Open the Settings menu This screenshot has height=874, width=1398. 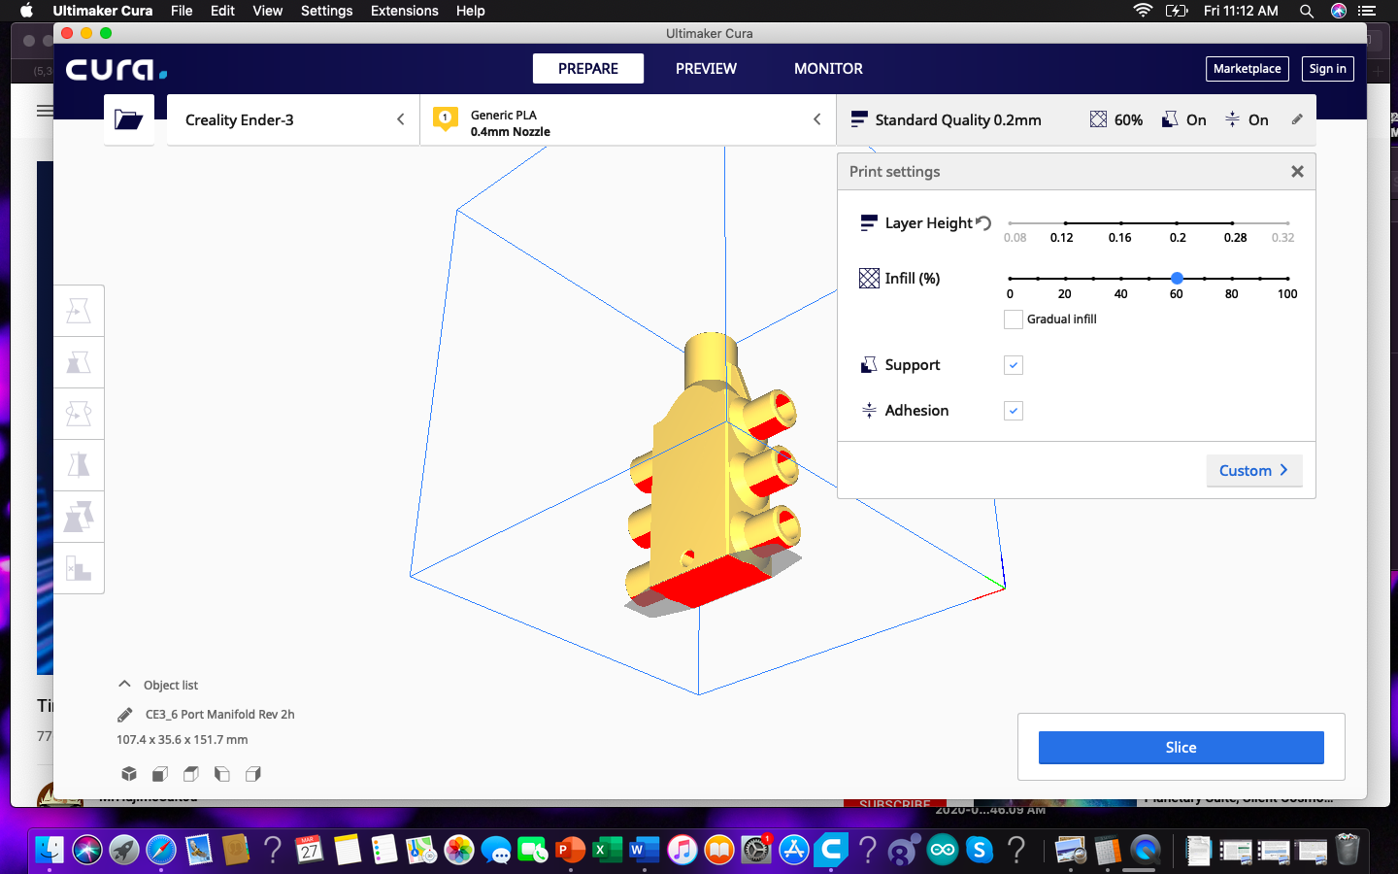(326, 11)
